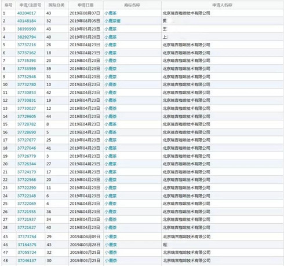The width and height of the screenshot is (284, 266).
Task: Open the 小鹿茶馆 trademark name link
Action: click(112, 21)
